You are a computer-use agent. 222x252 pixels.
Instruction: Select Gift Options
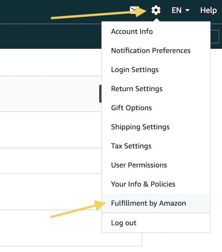tap(131, 108)
